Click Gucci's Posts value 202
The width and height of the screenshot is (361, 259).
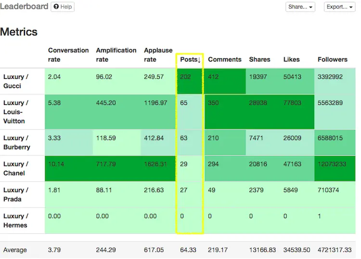185,77
